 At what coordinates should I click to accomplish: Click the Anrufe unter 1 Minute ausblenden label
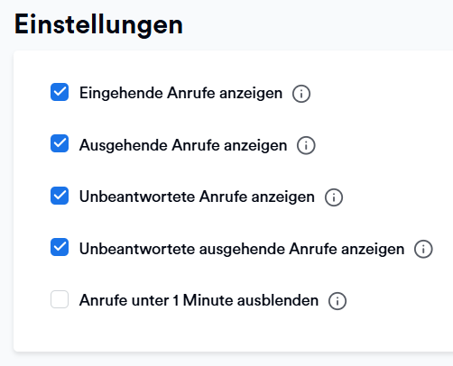point(199,300)
